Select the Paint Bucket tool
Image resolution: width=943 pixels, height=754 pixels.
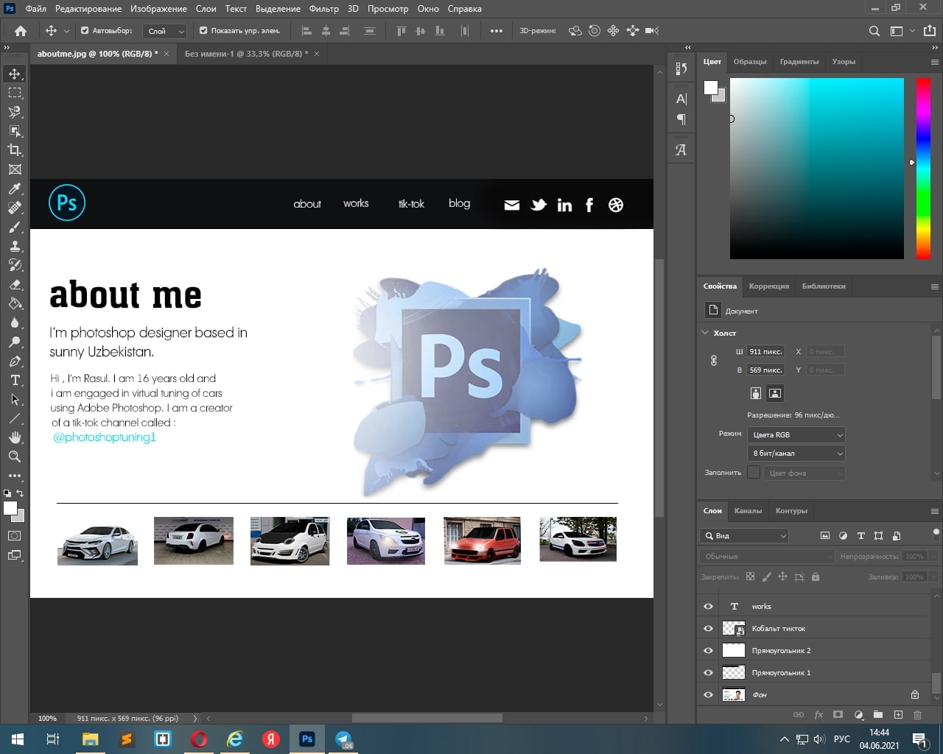pyautogui.click(x=15, y=303)
